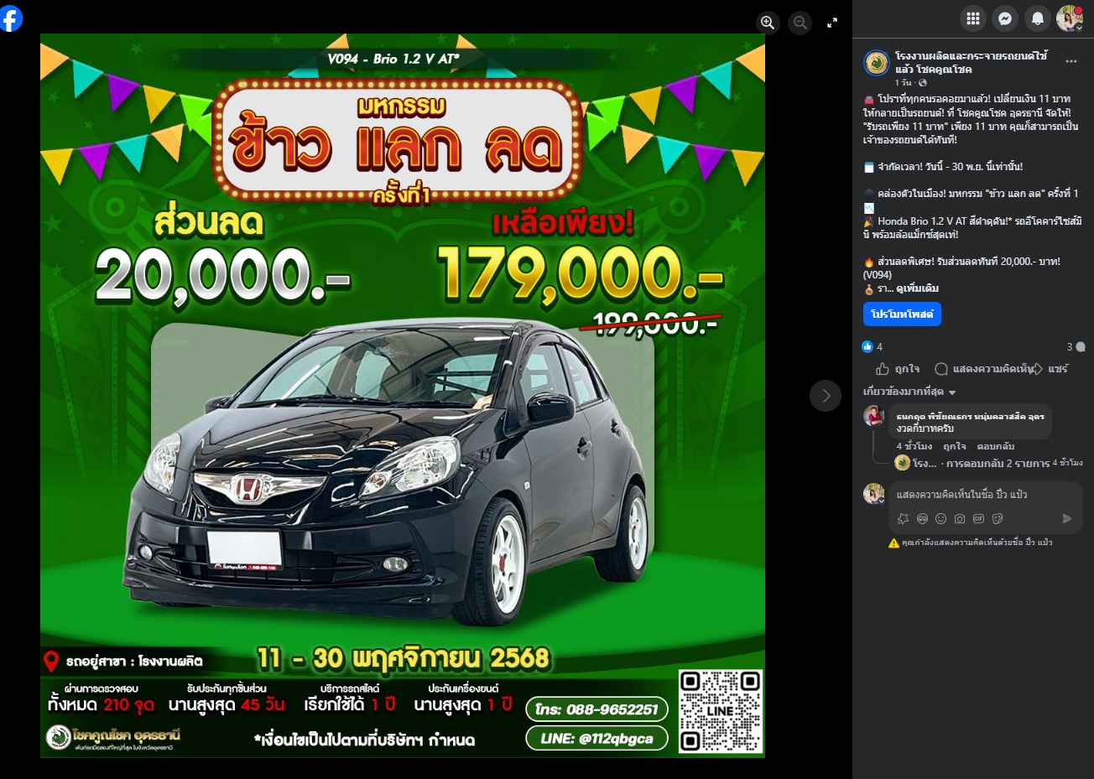This screenshot has height=779, width=1094.
Task: Click the Facebook logo to go home
Action: pos(11,18)
